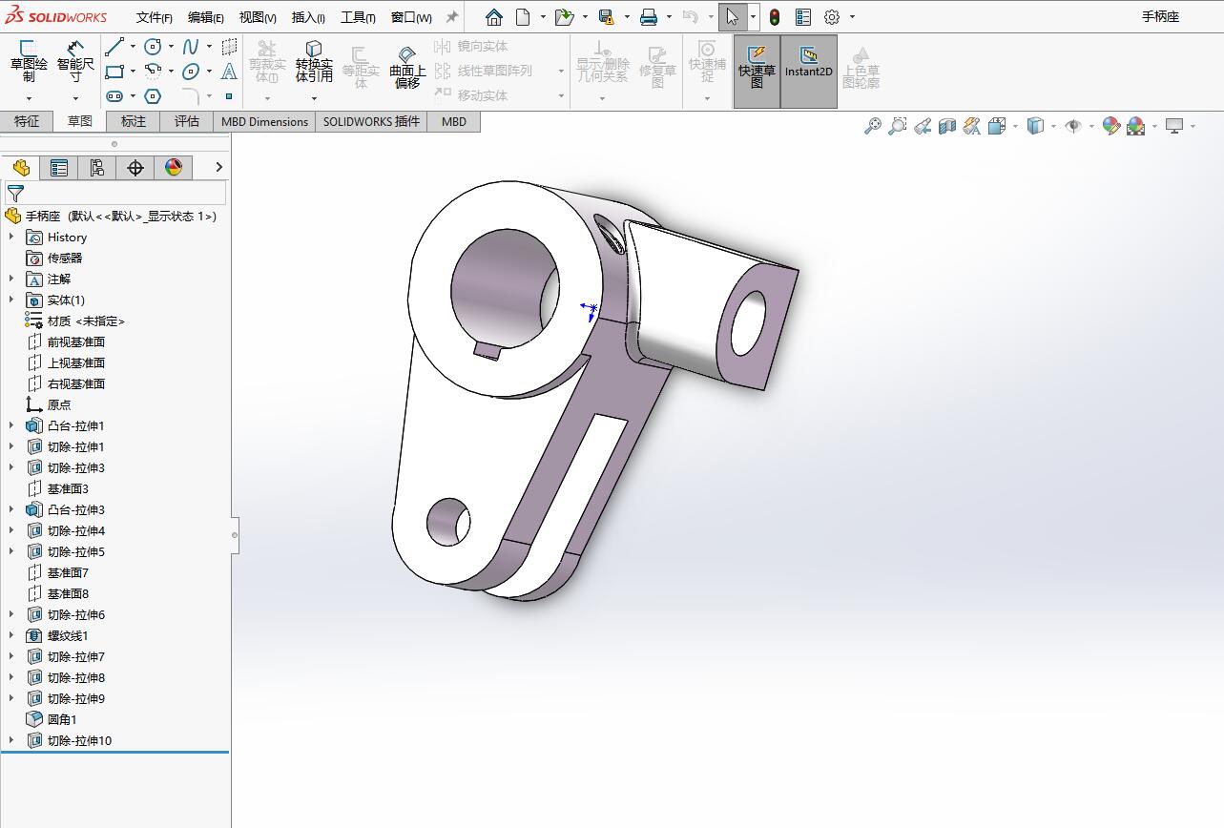Screen dimensions: 1224x828
Task: Select the 智能尺寸 smart dimension tool
Action: [75, 62]
